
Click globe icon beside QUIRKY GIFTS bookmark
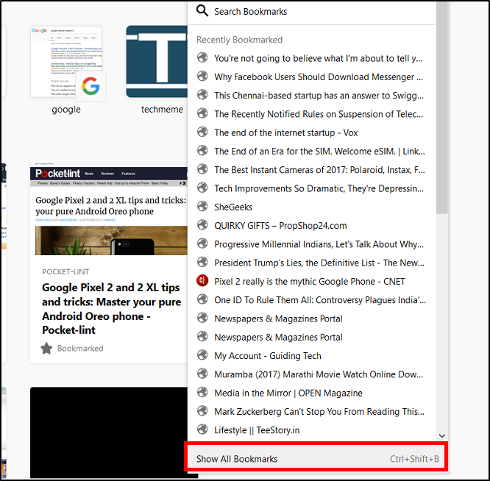coord(202,224)
